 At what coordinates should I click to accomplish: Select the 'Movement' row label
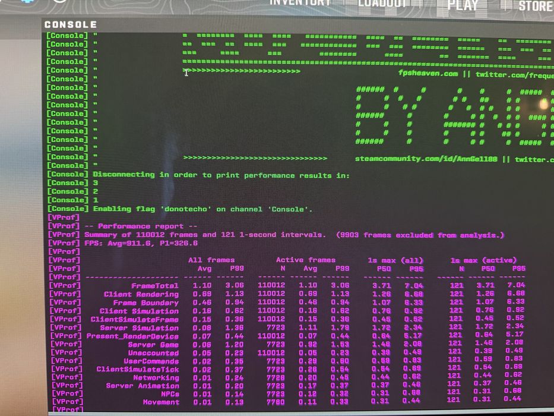pos(161,402)
